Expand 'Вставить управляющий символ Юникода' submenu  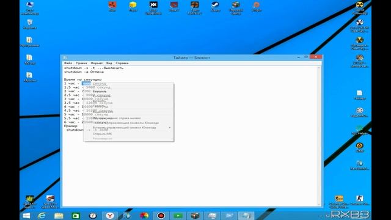(128, 128)
